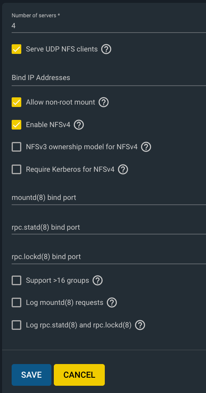The image size is (206, 393).
Task: View help for NFSv3 ownership model
Action: 146,147
